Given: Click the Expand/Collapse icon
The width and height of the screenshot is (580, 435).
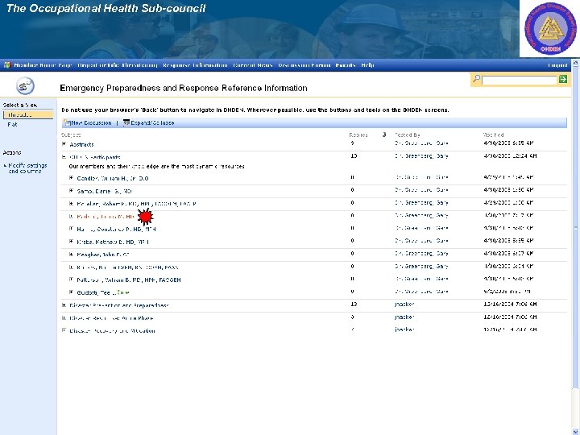Looking at the screenshot, I should (x=126, y=122).
